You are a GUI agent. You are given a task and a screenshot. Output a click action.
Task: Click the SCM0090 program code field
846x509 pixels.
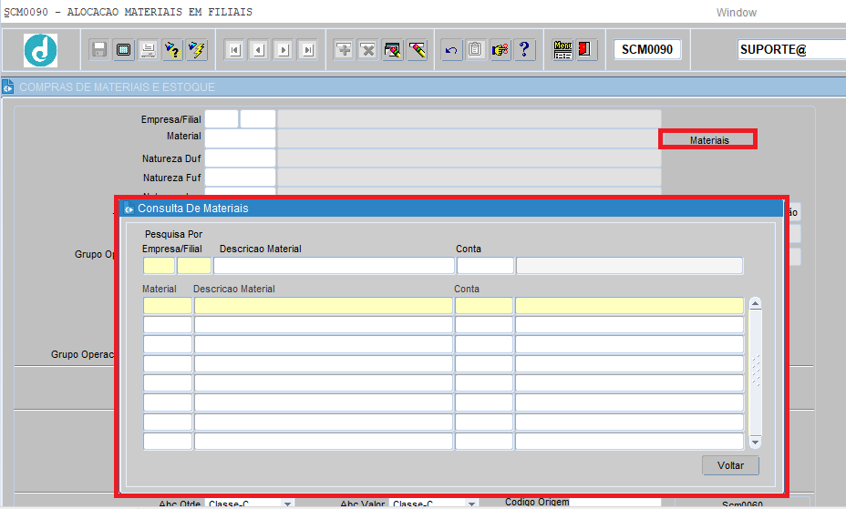647,49
